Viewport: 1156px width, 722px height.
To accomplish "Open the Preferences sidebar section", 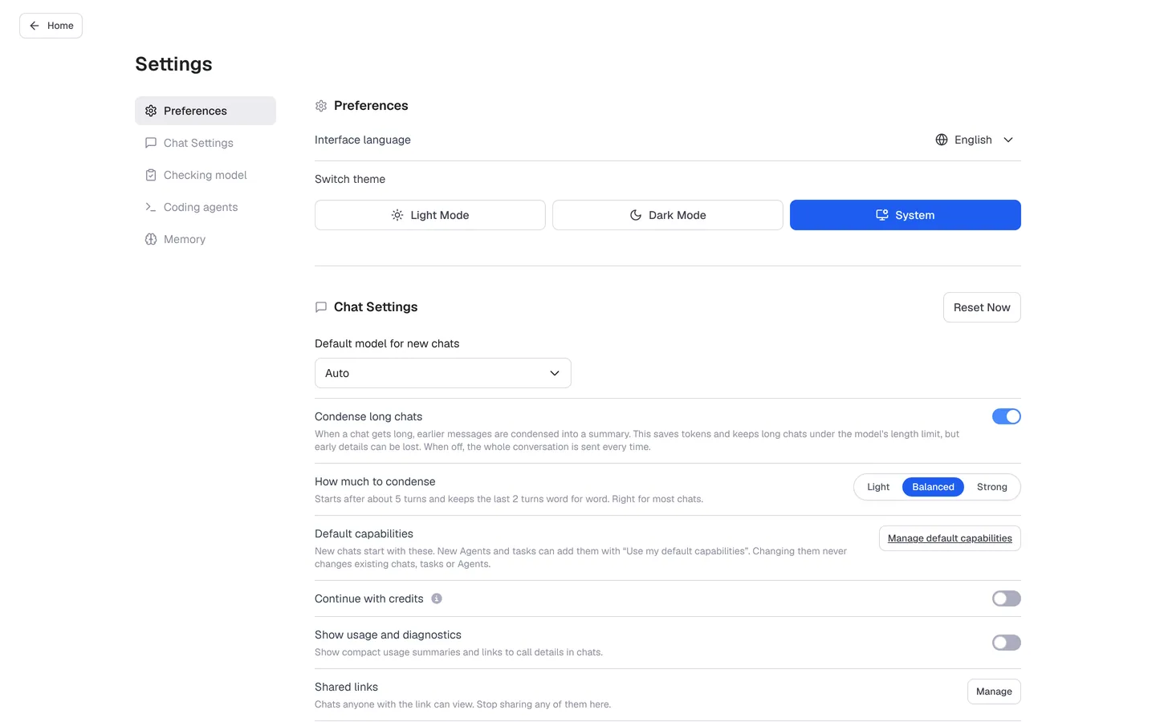I will coord(206,111).
